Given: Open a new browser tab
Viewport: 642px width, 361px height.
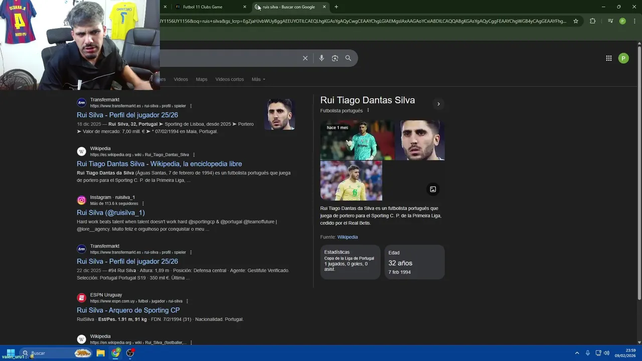Looking at the screenshot, I should click(x=336, y=7).
